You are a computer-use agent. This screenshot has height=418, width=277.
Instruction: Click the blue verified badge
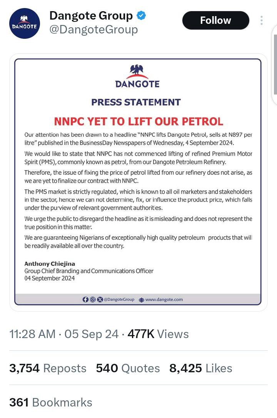click(141, 15)
